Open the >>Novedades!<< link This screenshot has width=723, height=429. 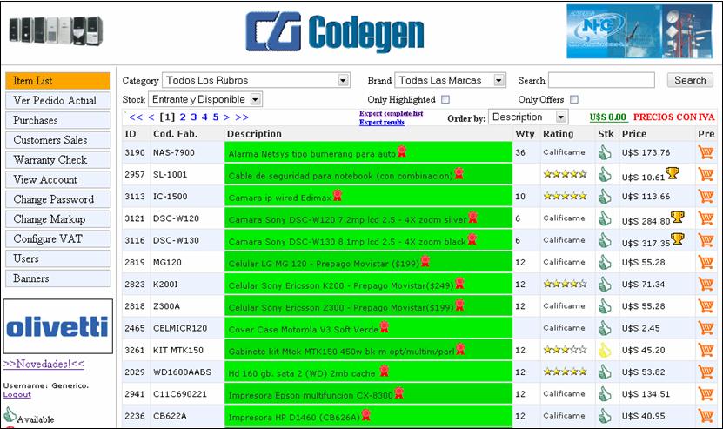pos(44,364)
